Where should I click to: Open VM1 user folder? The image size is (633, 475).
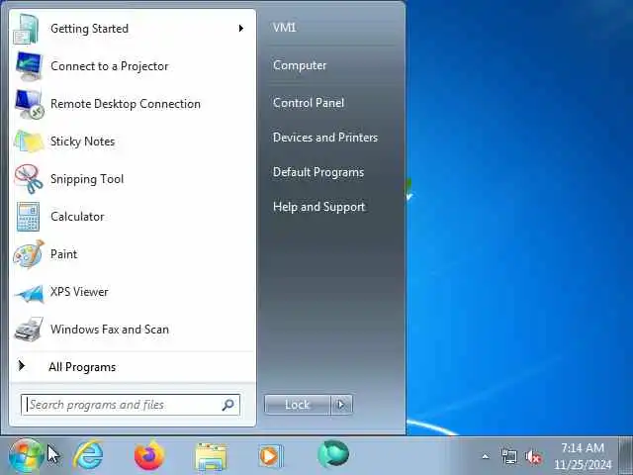(285, 28)
